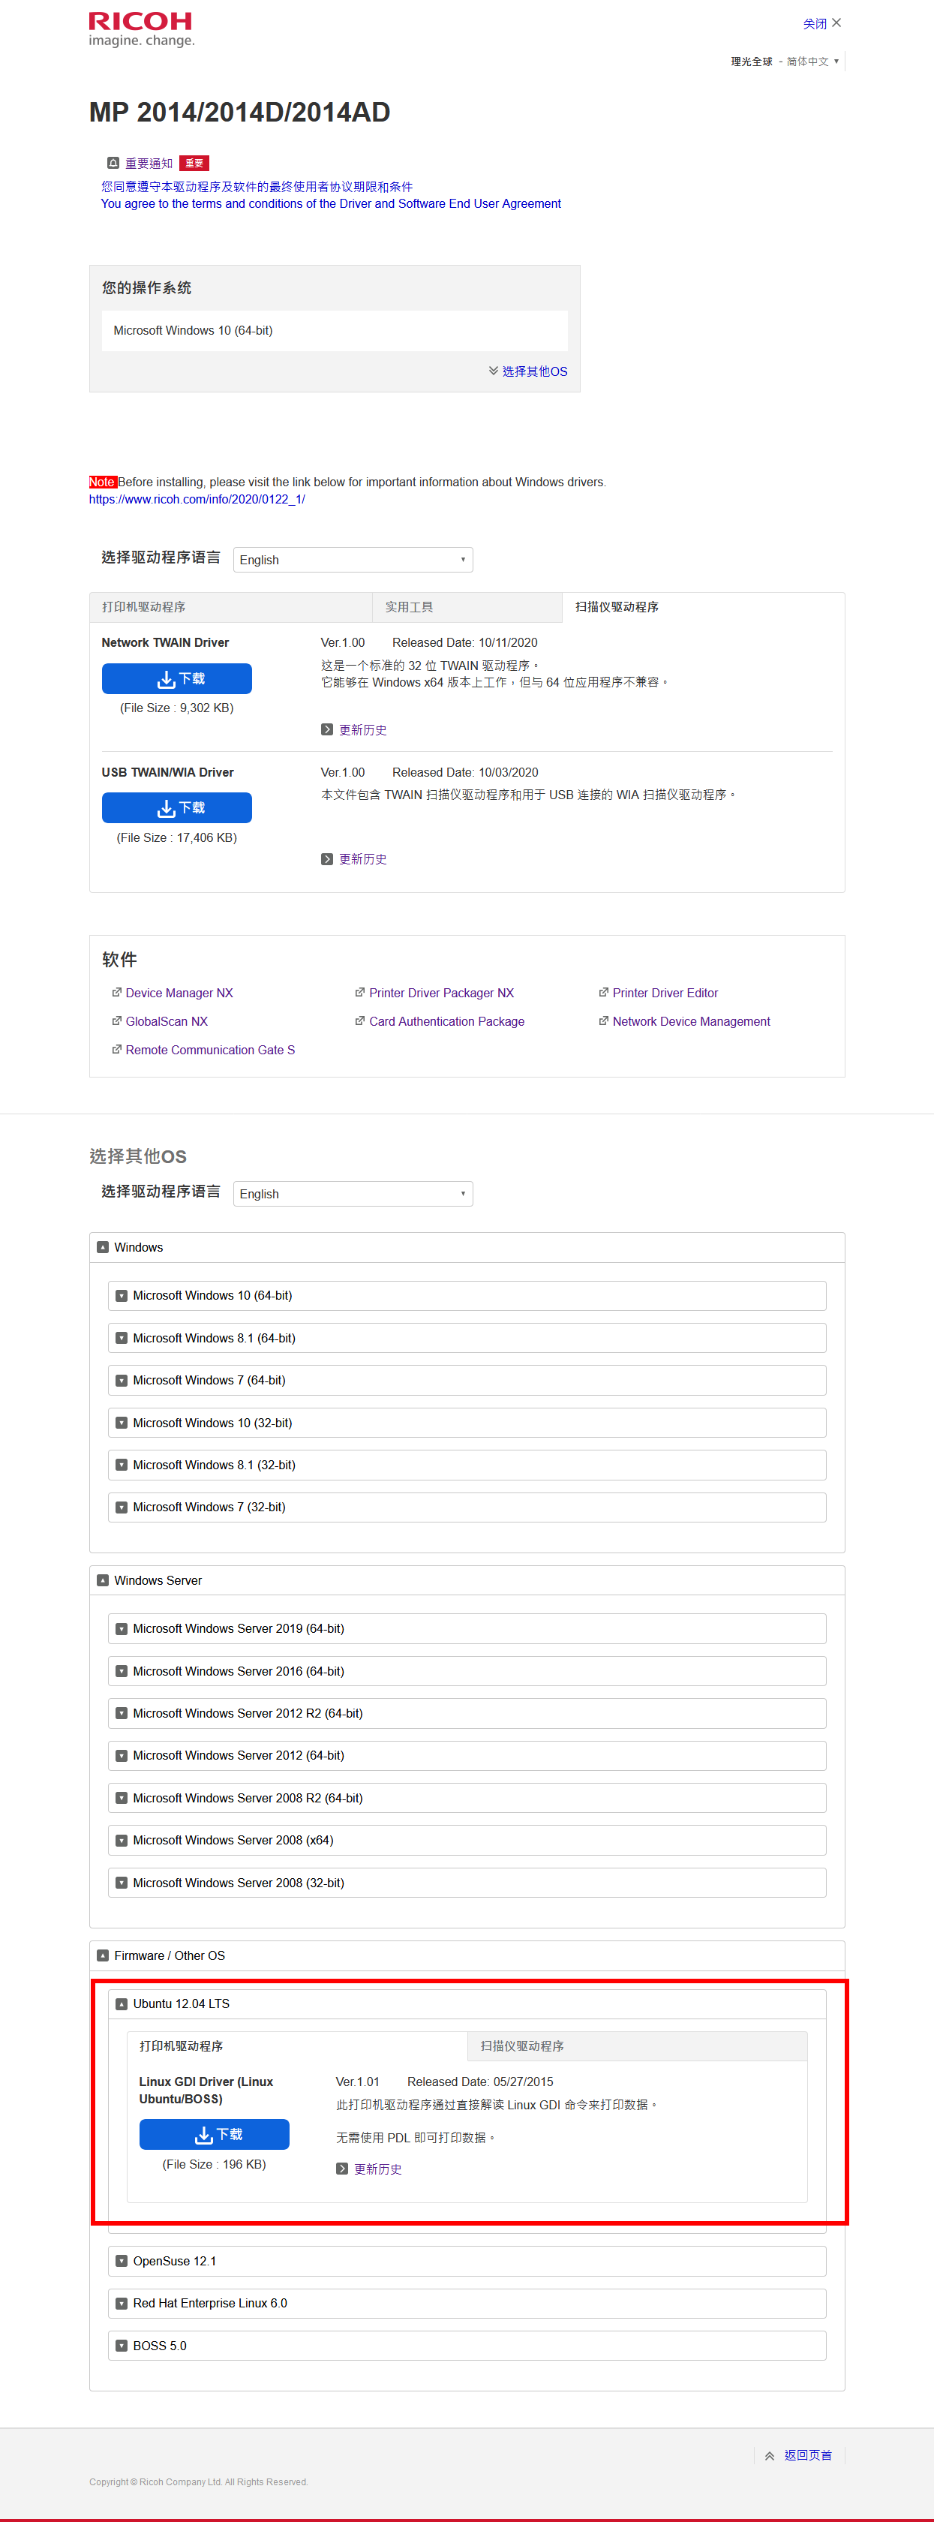The height and width of the screenshot is (2522, 934).
Task: Close the page with 关闭 X
Action: click(821, 23)
